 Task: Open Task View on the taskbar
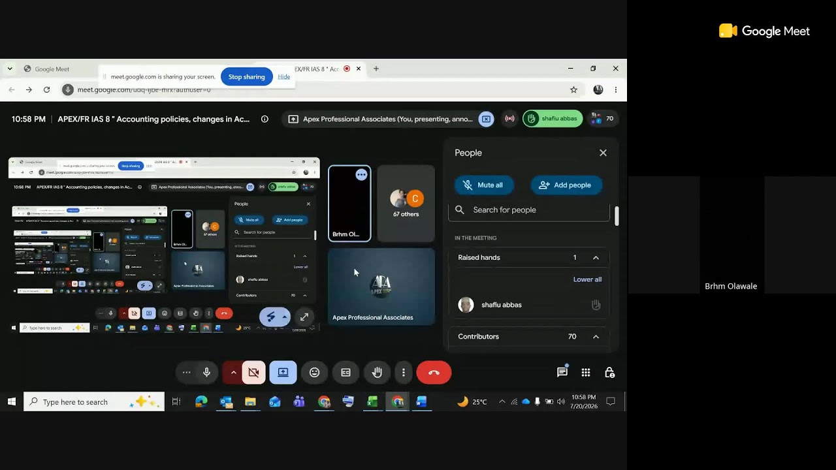176,402
